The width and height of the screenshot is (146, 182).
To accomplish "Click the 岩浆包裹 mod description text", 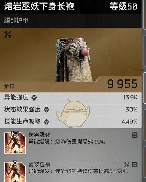I will click(78, 171).
